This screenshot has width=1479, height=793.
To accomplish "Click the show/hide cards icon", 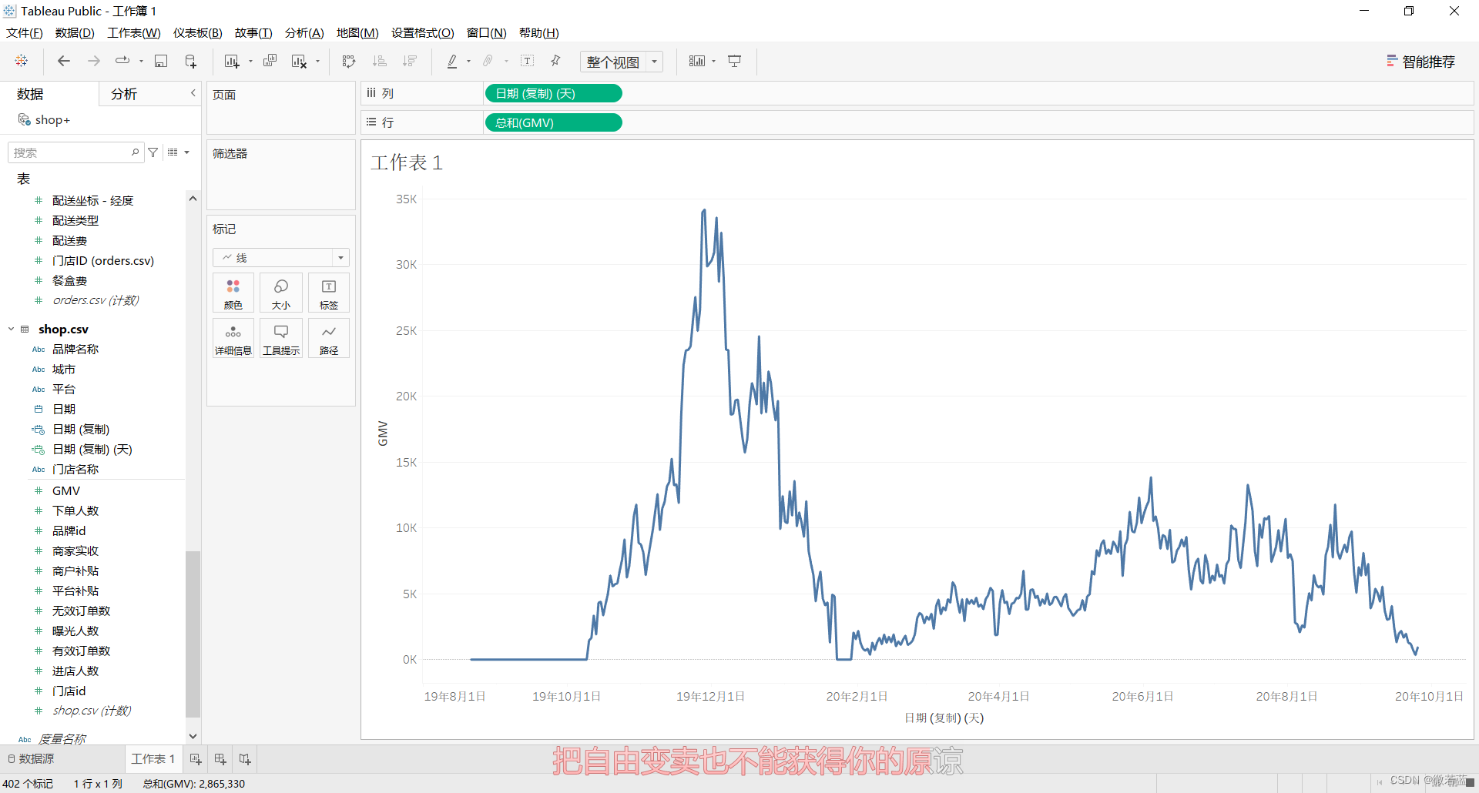I will pyautogui.click(x=697, y=61).
